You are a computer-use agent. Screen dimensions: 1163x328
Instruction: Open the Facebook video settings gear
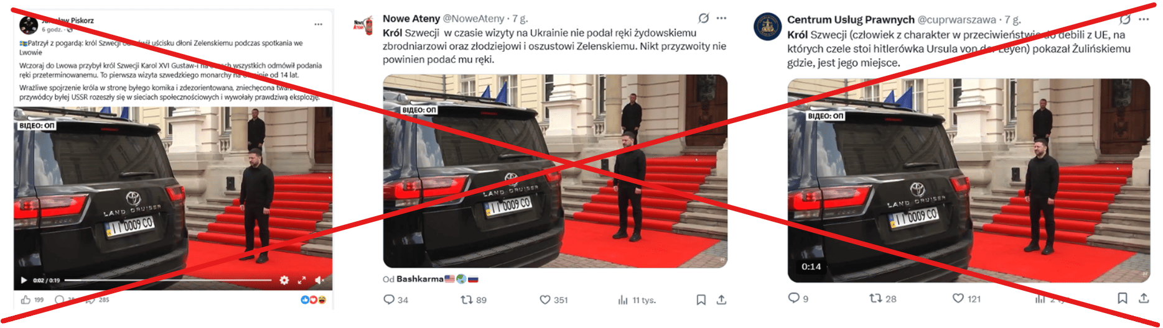click(284, 280)
